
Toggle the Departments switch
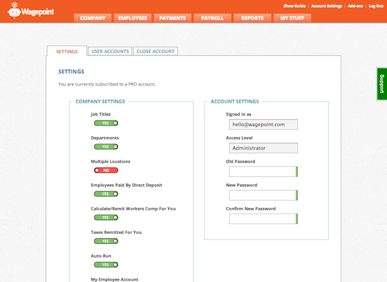click(105, 146)
